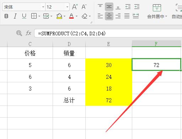The width and height of the screenshot is (182, 139).
Task: Select sales cell with value 4
Action: coord(69,77)
